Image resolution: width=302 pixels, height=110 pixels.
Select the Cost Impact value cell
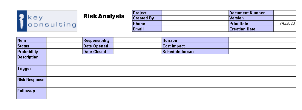[x=262, y=46]
